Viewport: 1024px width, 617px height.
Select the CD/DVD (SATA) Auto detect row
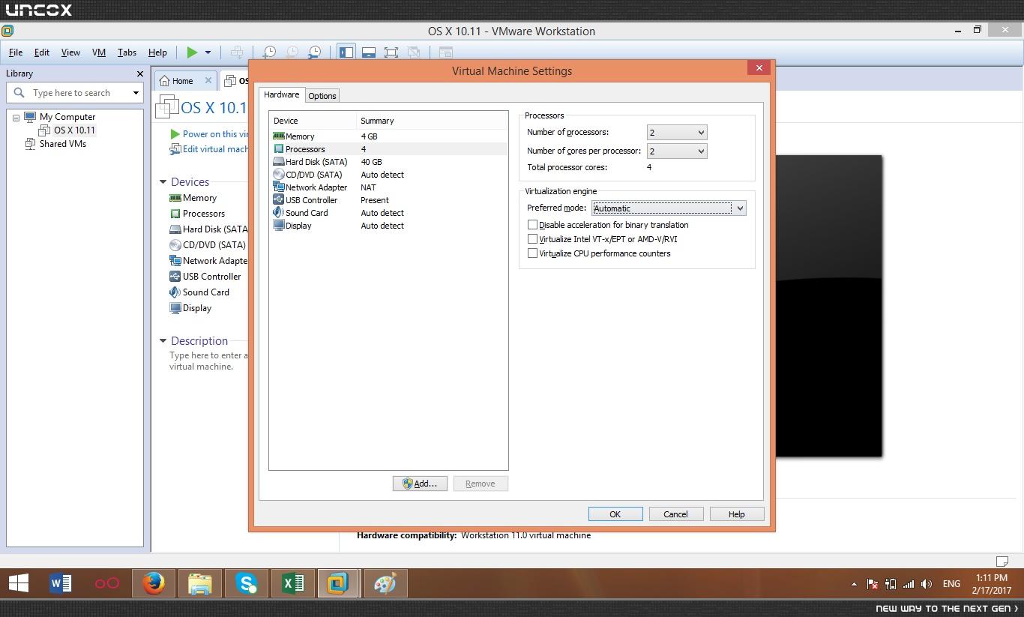(388, 175)
